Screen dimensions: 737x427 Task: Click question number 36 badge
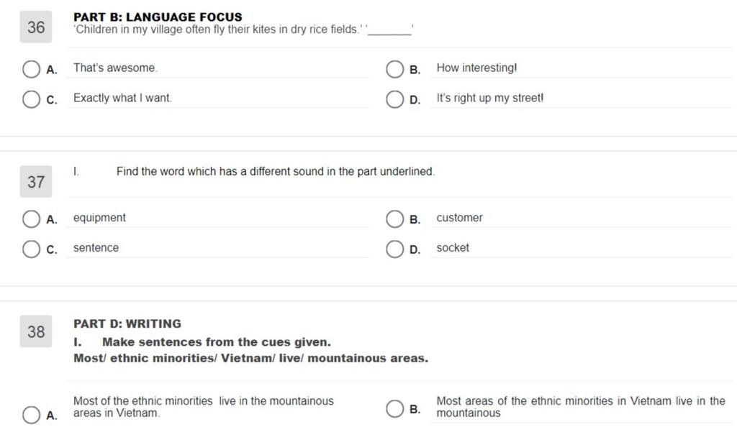[x=36, y=27]
